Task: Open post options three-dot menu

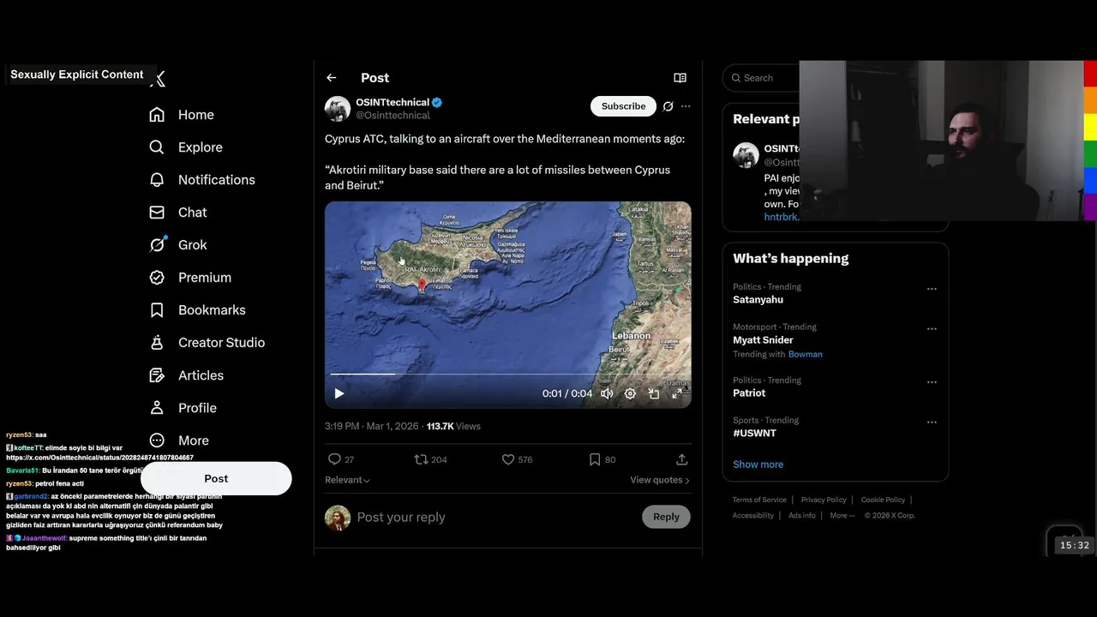Action: 686,106
